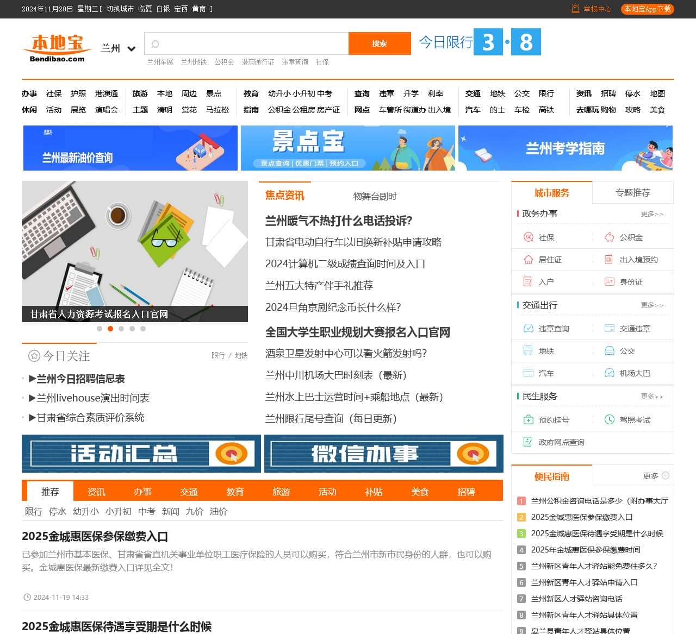696x634 pixels.
Task: Click inside the search input field
Action: pos(245,43)
